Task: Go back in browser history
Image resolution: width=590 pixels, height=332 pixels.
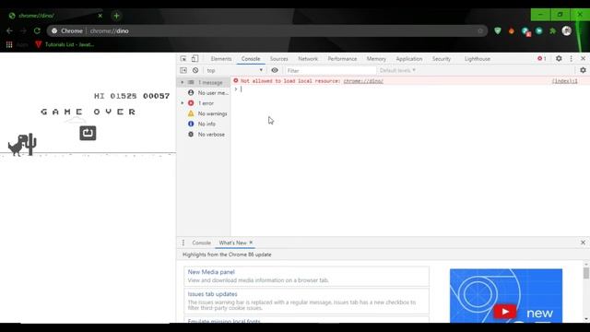Action: point(9,30)
